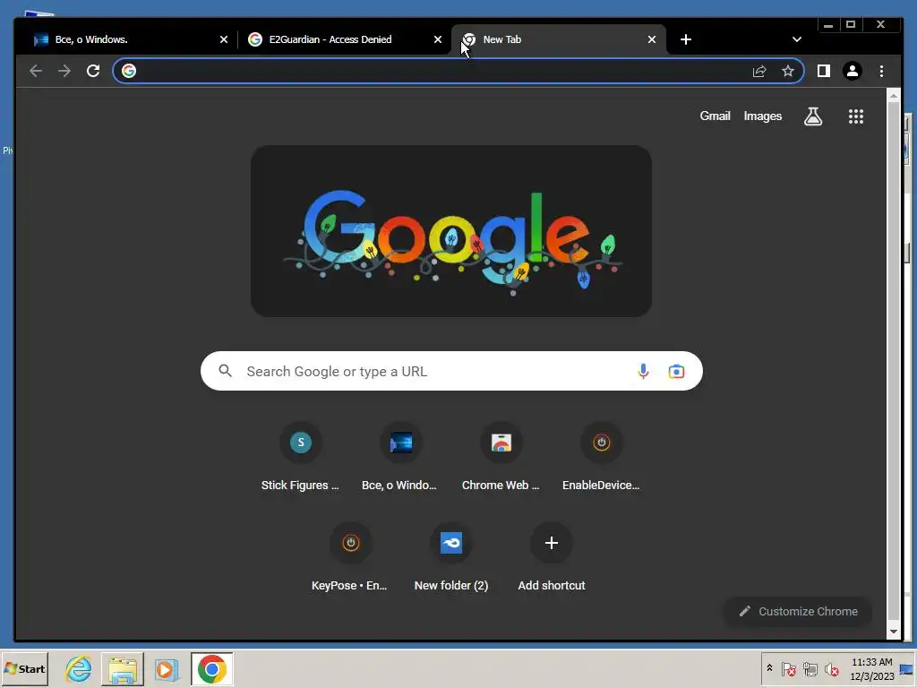
Task: Show hidden system tray icons
Action: [769, 668]
